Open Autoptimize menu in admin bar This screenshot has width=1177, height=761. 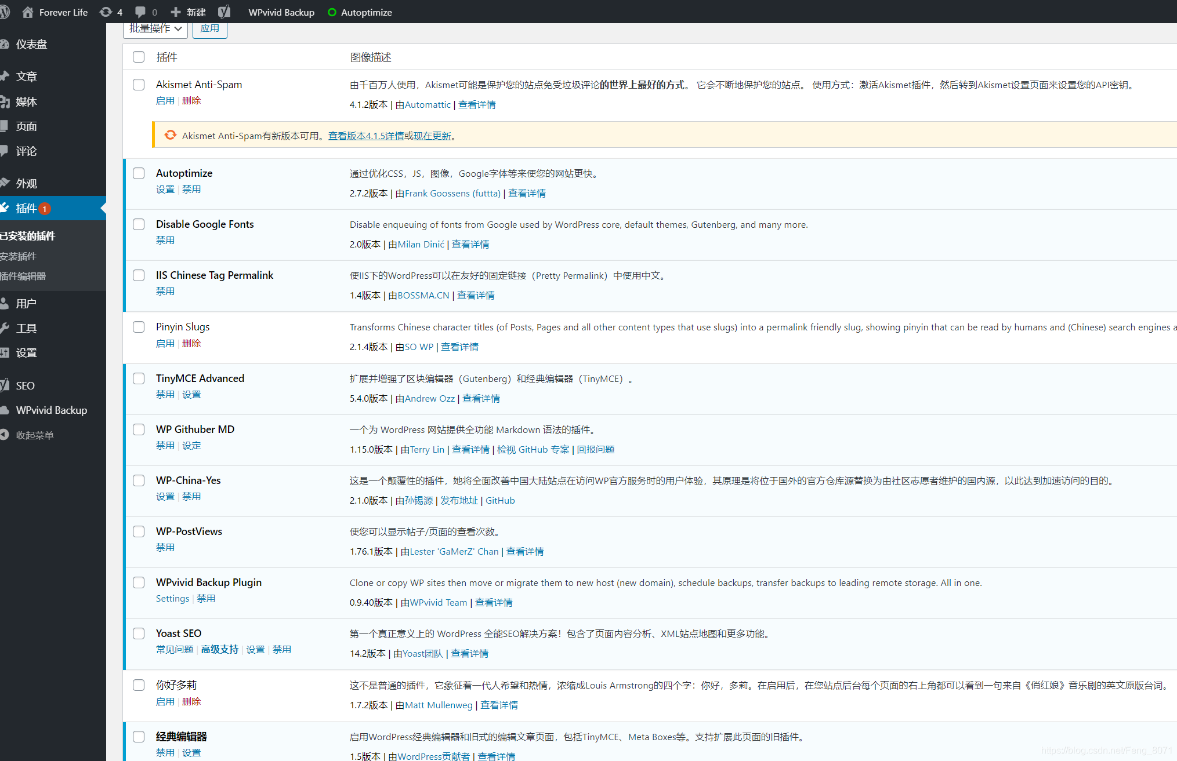pyautogui.click(x=367, y=12)
